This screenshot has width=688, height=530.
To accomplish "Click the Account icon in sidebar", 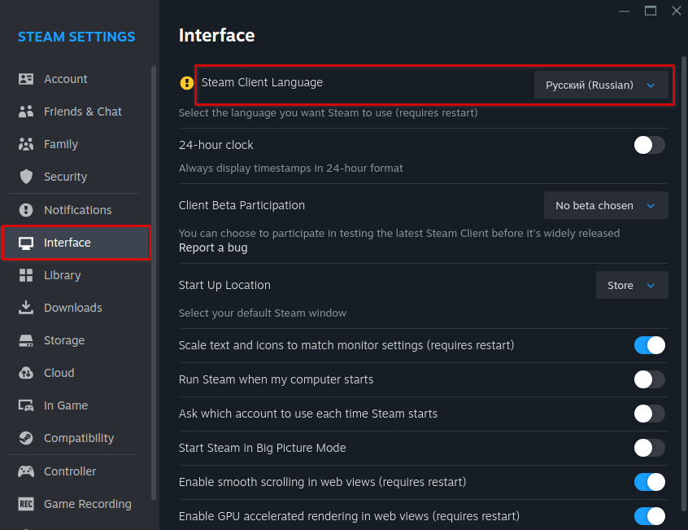I will (x=26, y=79).
